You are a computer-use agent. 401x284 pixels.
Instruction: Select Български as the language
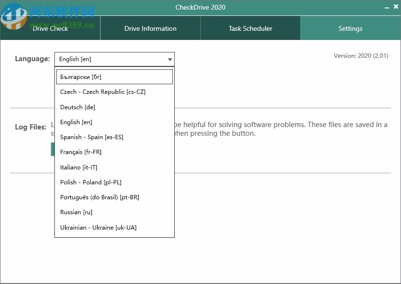pyautogui.click(x=114, y=77)
